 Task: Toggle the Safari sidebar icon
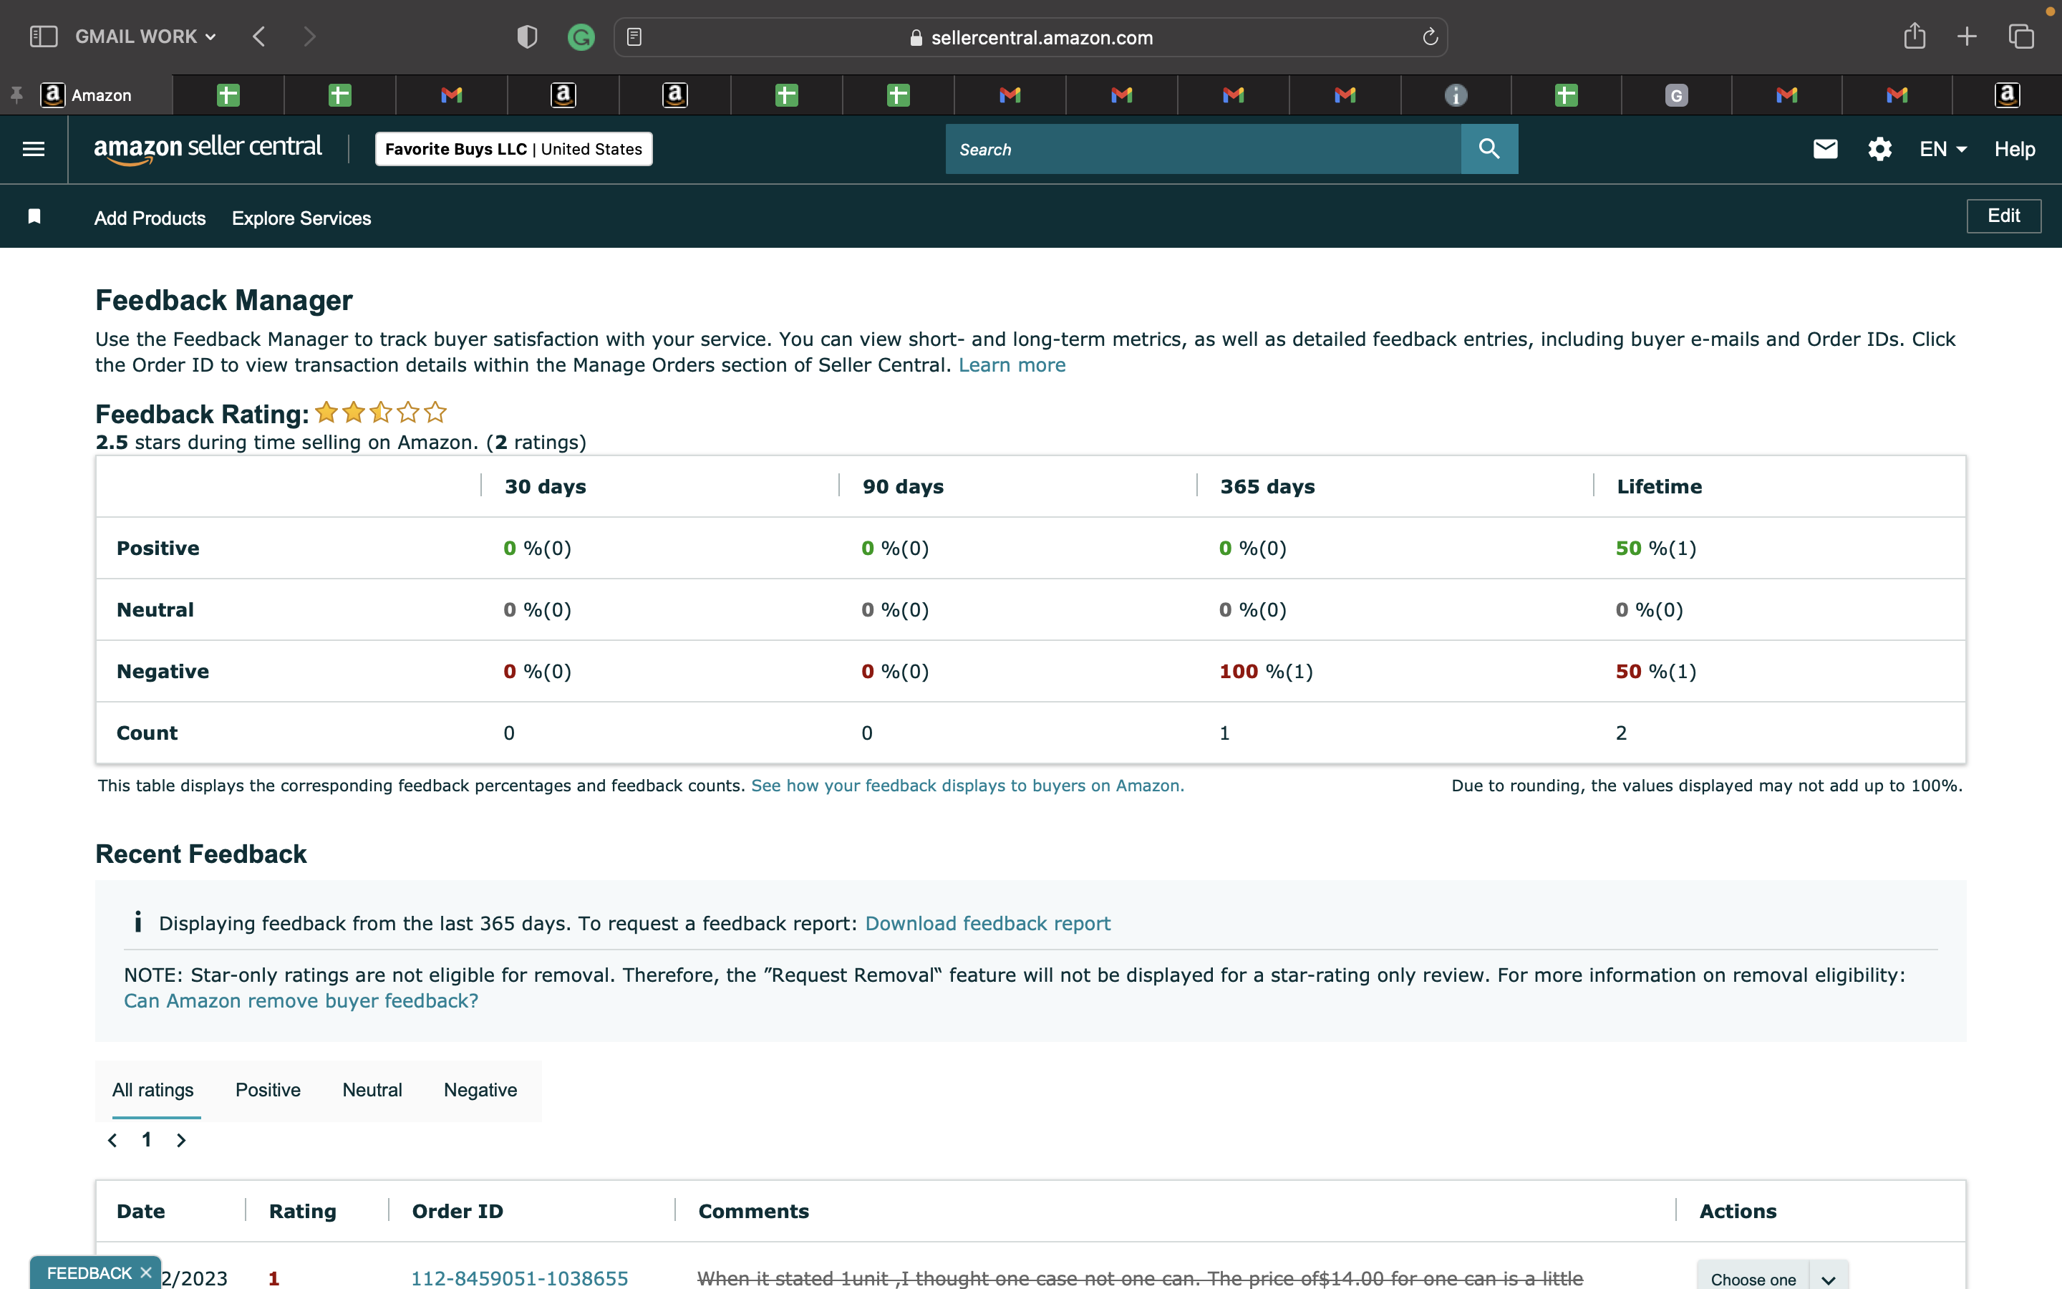[x=44, y=37]
